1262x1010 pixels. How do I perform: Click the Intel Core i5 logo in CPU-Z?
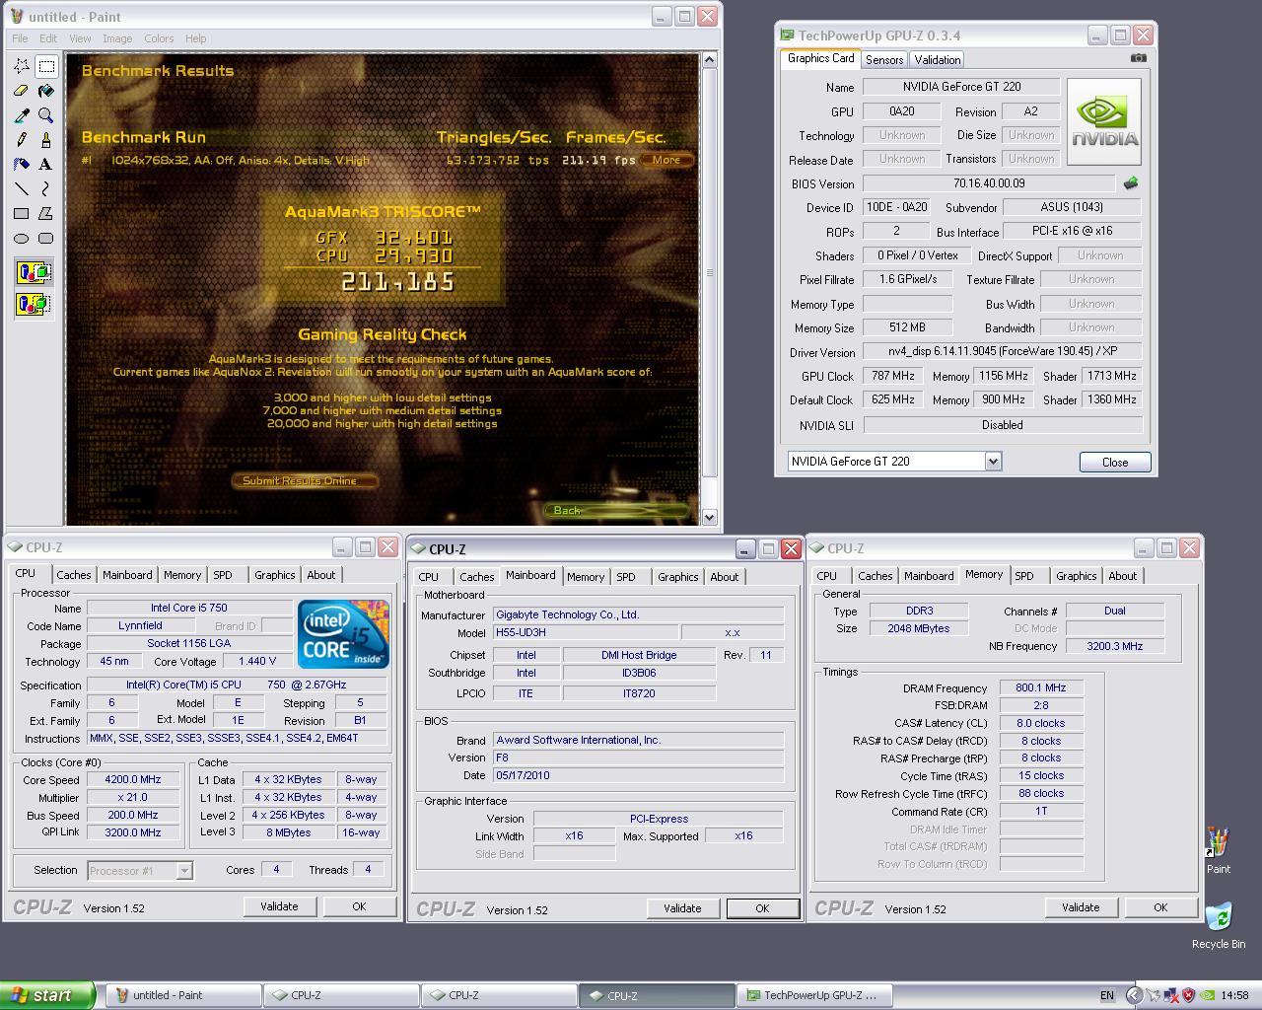(x=344, y=633)
